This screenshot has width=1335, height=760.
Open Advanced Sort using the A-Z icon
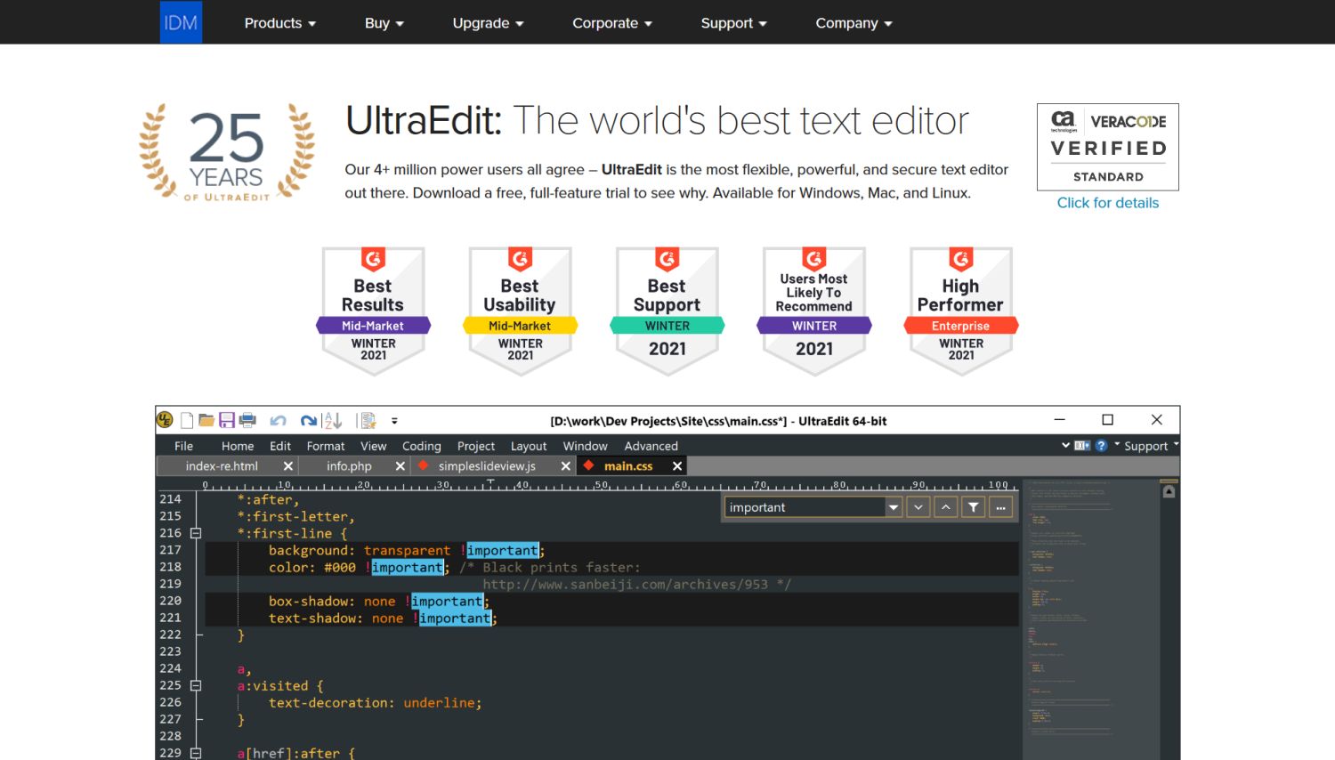point(331,420)
